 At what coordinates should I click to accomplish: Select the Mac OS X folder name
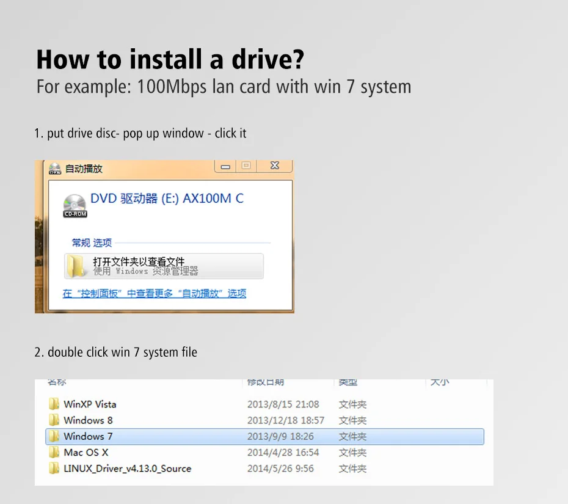pyautogui.click(x=86, y=453)
